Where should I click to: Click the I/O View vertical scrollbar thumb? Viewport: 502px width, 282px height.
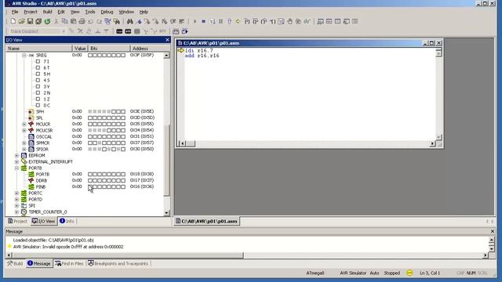[x=166, y=160]
